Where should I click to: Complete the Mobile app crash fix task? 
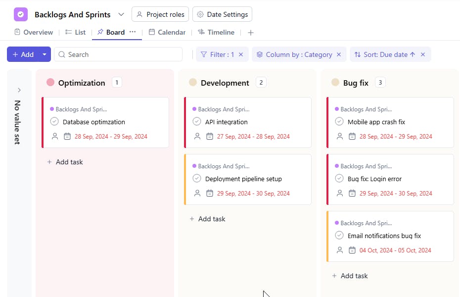pos(339,122)
